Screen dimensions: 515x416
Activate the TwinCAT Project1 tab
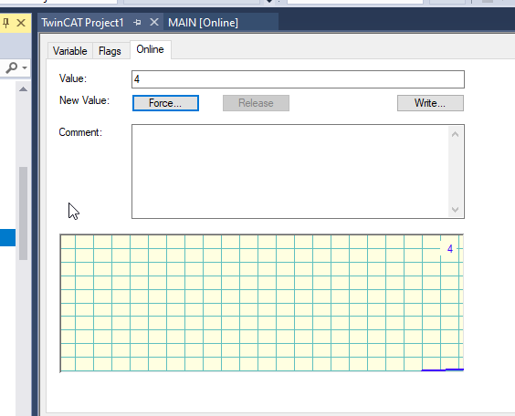point(82,23)
